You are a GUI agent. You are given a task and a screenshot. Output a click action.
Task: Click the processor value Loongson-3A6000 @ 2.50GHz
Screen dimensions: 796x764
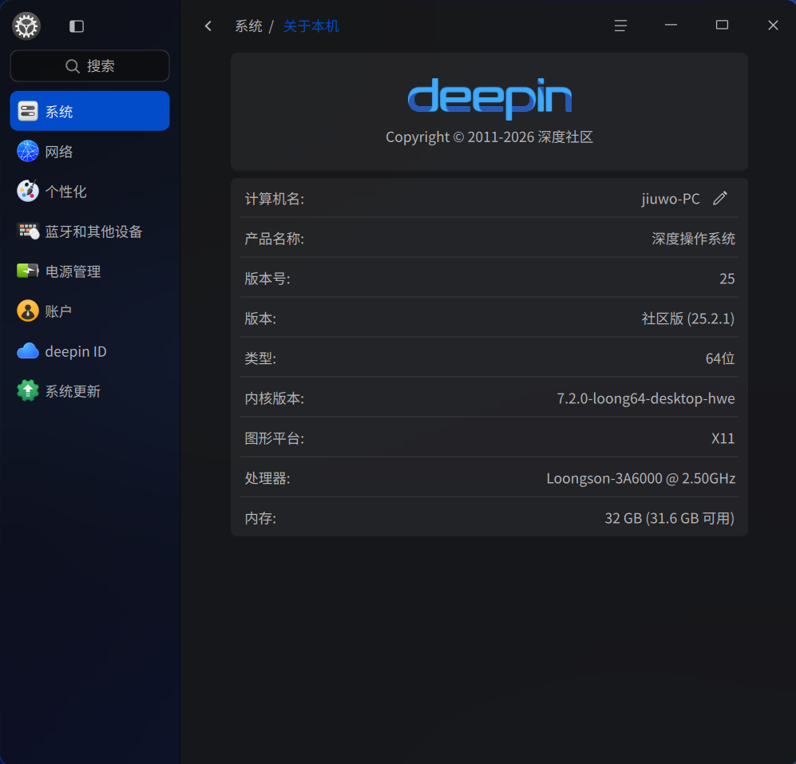pyautogui.click(x=640, y=478)
